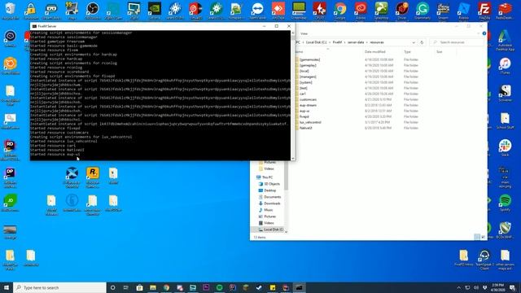Image resolution: width=521 pixels, height=293 pixels.
Task: Click the Windows Start button
Action: point(7,287)
